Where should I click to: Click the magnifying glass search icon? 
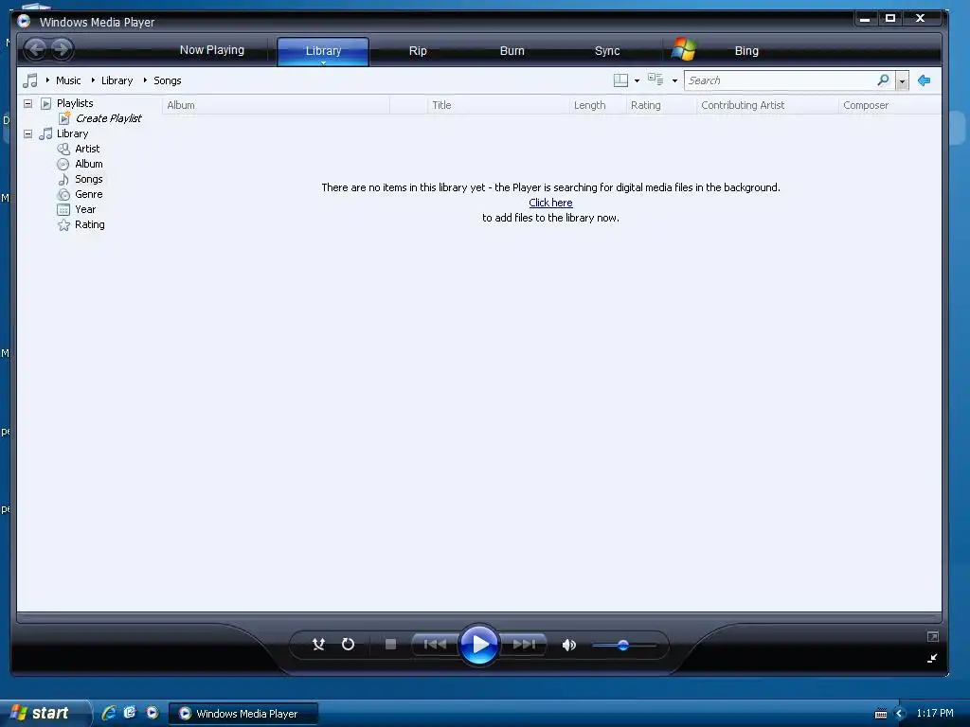(x=884, y=80)
